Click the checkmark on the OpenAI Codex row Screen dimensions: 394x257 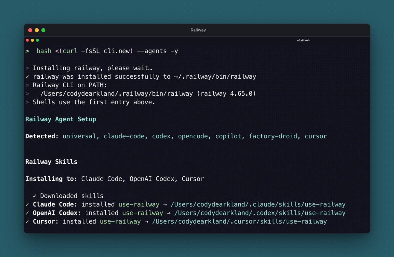pos(27,213)
